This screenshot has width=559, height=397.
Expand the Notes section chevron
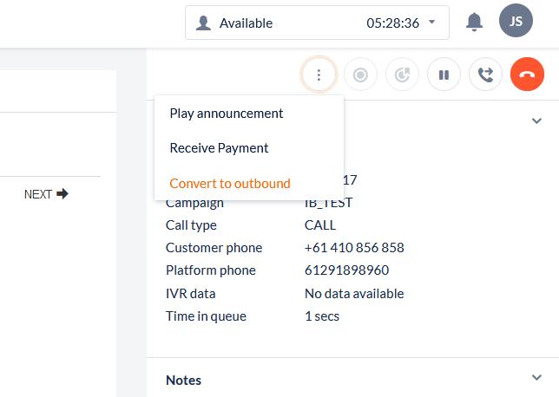tap(536, 377)
